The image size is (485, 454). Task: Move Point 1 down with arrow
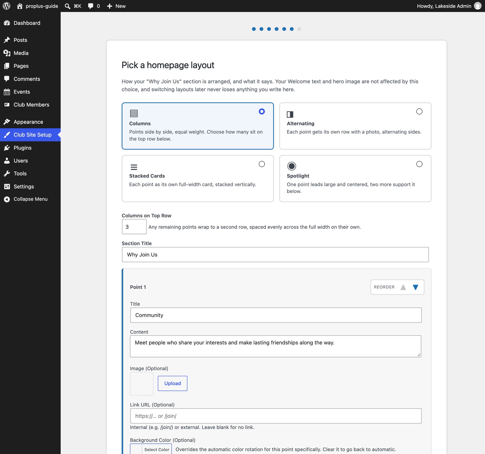click(416, 287)
